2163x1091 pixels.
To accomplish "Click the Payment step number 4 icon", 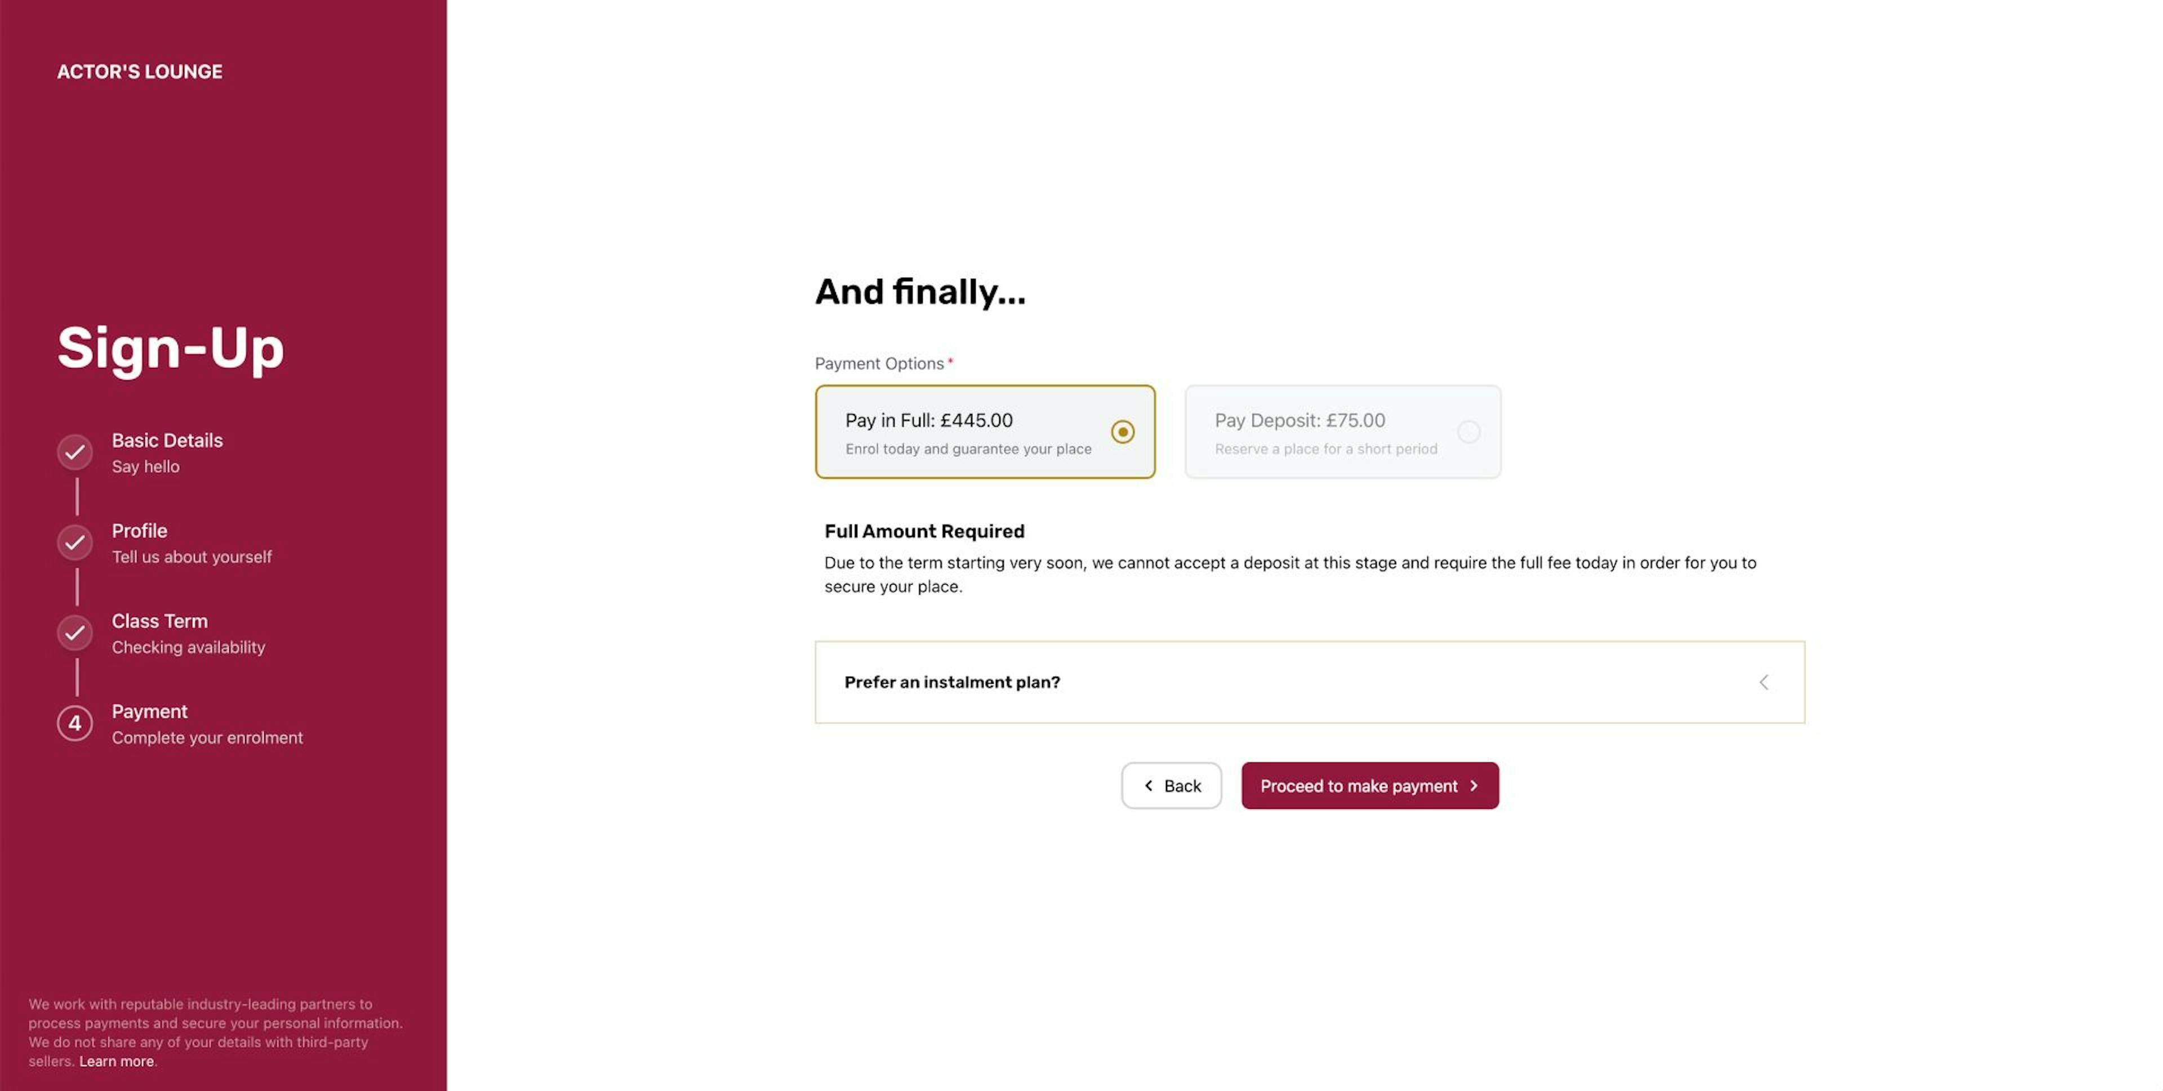I will [74, 722].
